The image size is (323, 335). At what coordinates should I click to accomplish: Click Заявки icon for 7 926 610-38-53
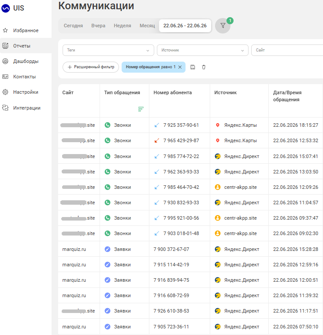[108, 311]
